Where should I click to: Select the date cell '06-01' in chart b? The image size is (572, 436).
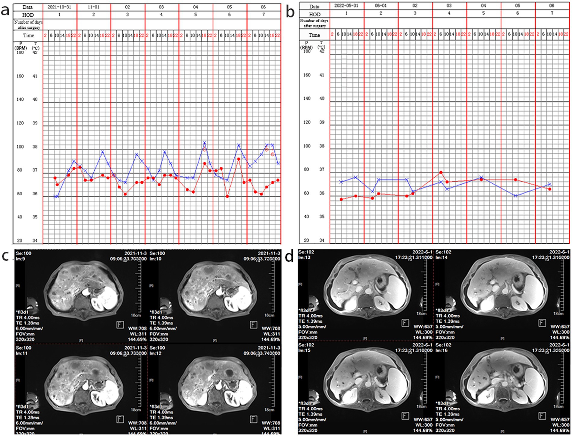point(381,6)
